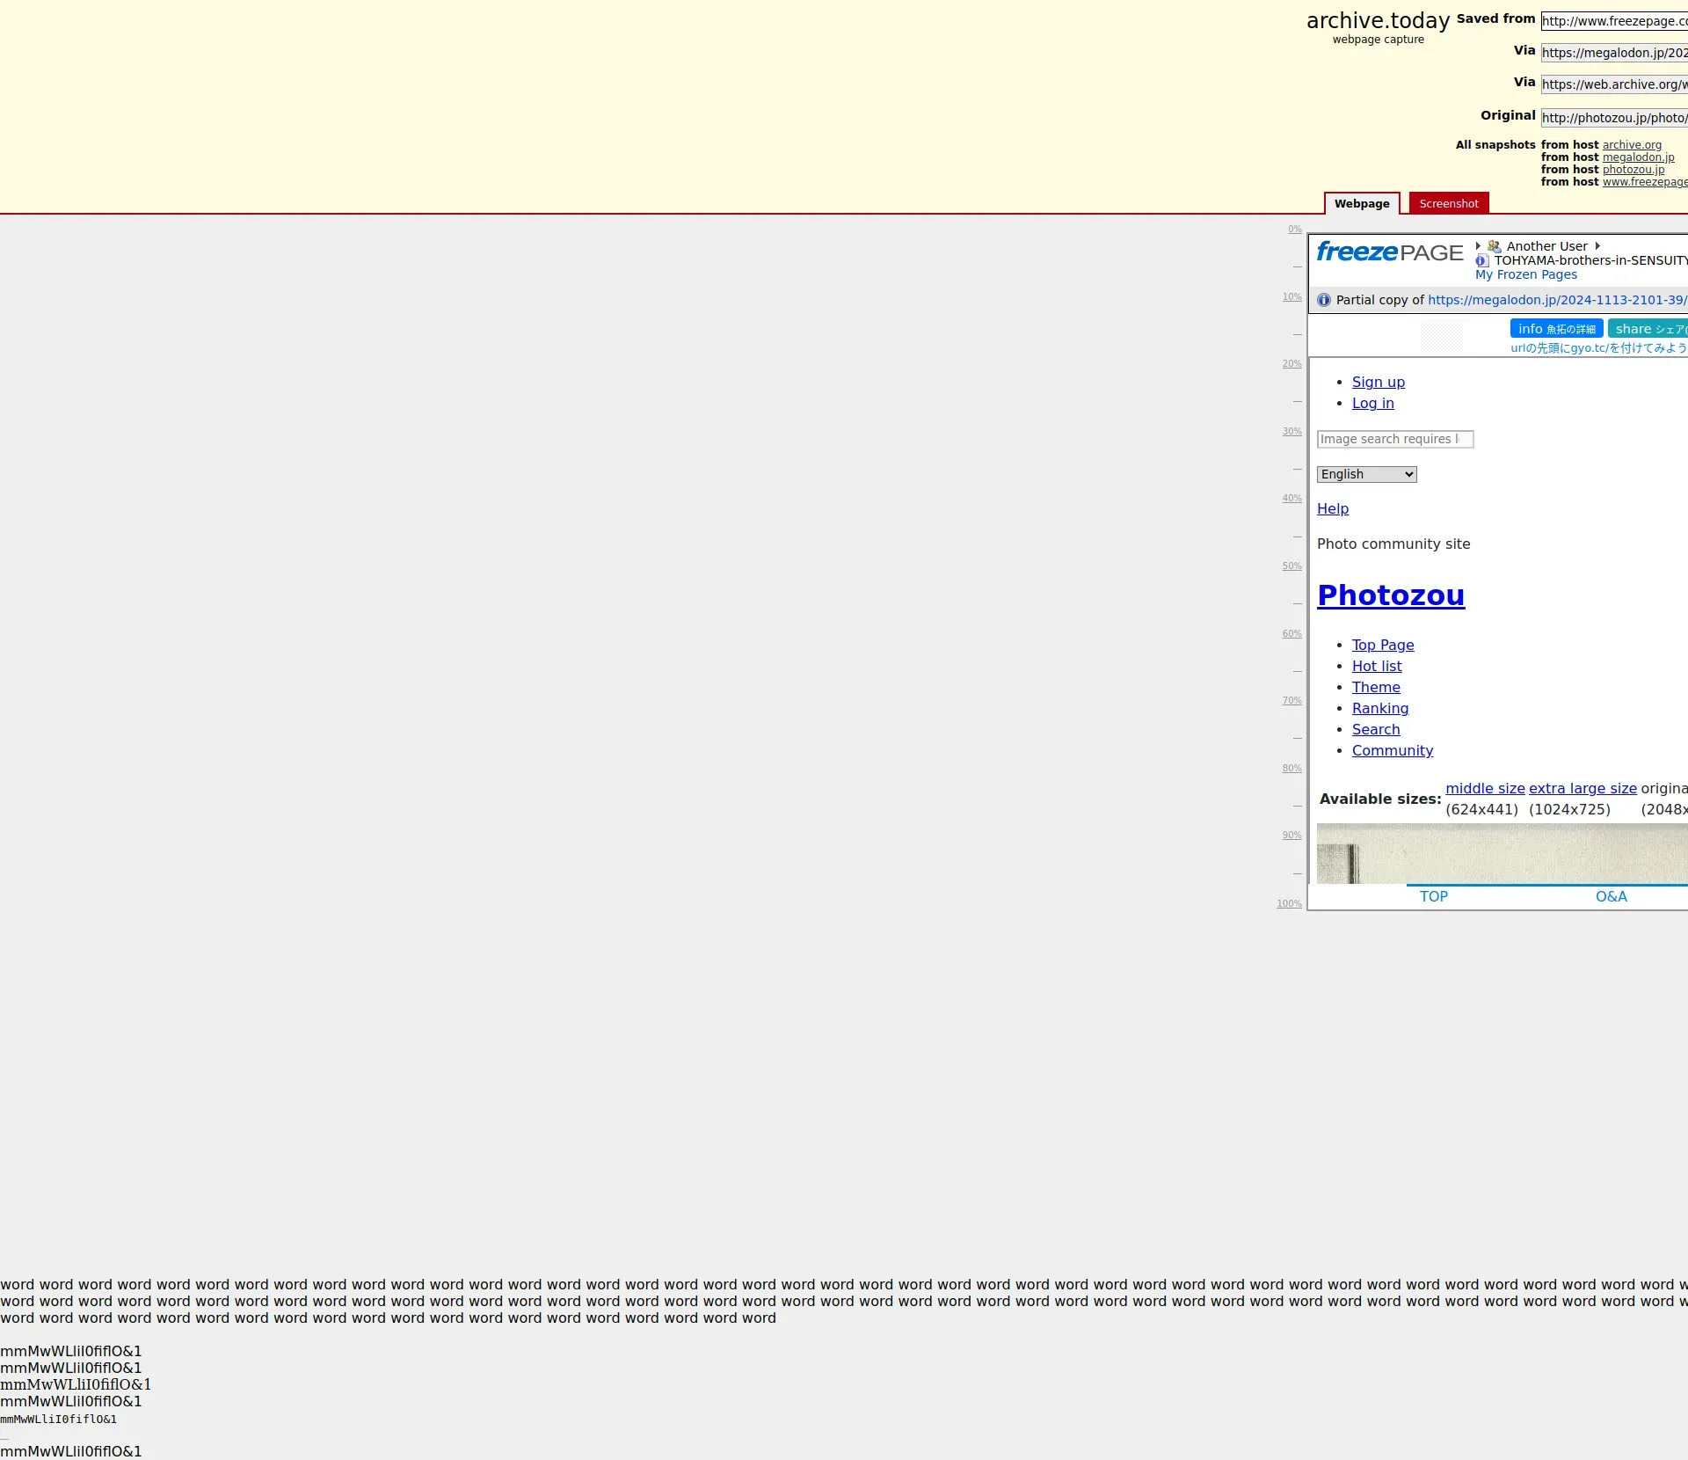Open snapshots from host photozou.jp
This screenshot has height=1460, width=1688.
coord(1633,170)
